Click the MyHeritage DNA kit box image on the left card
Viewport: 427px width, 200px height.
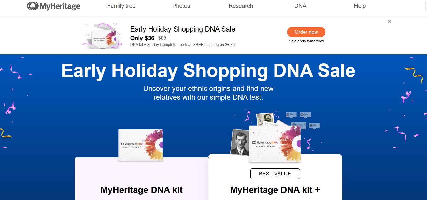tap(140, 145)
